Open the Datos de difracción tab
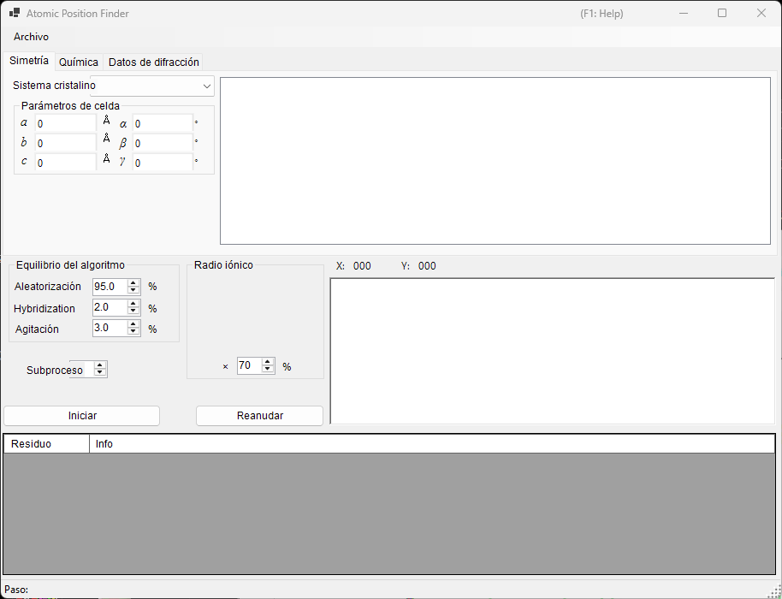The image size is (782, 599). (154, 62)
